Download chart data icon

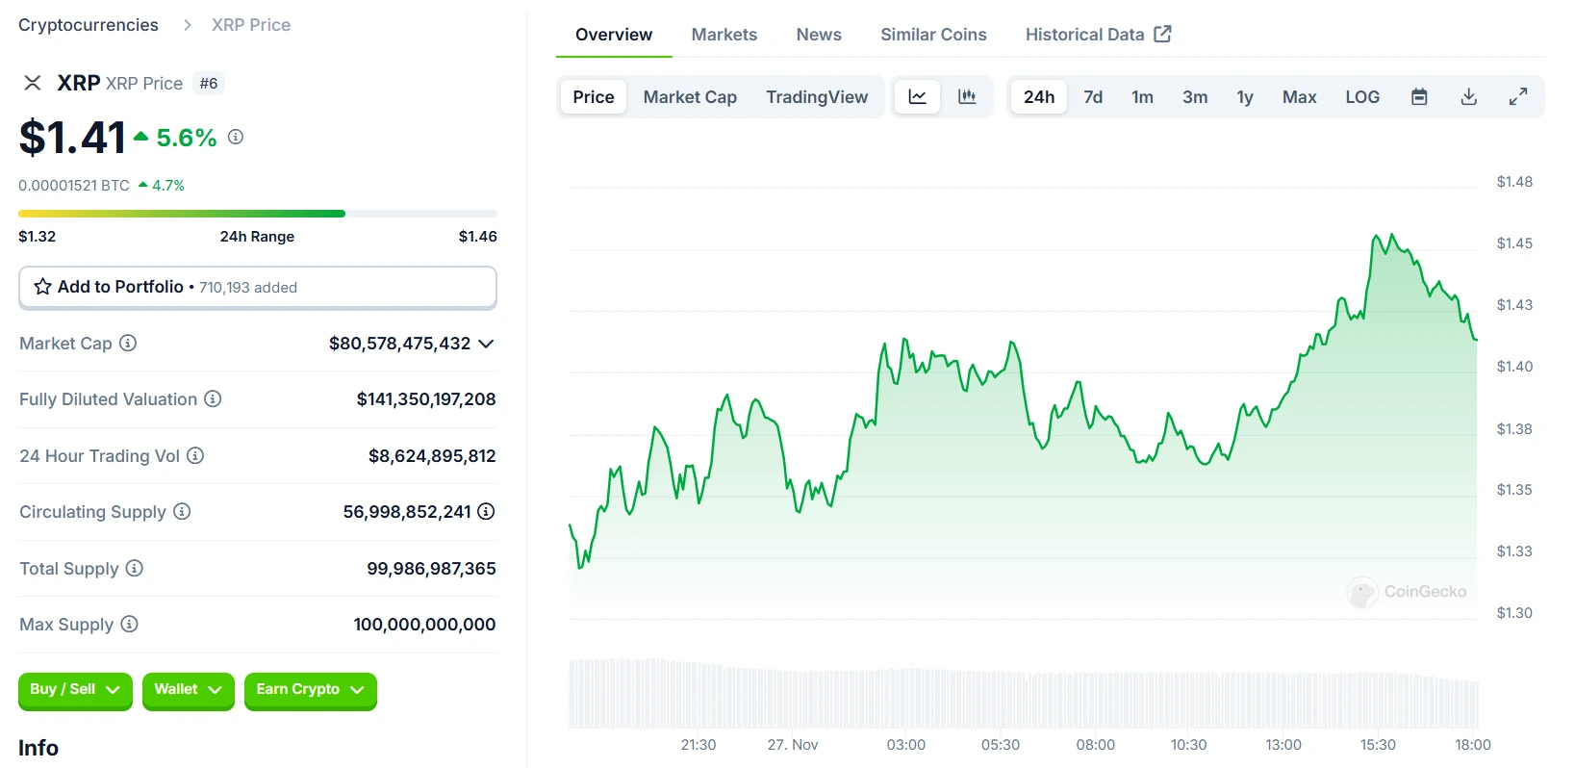(1469, 96)
